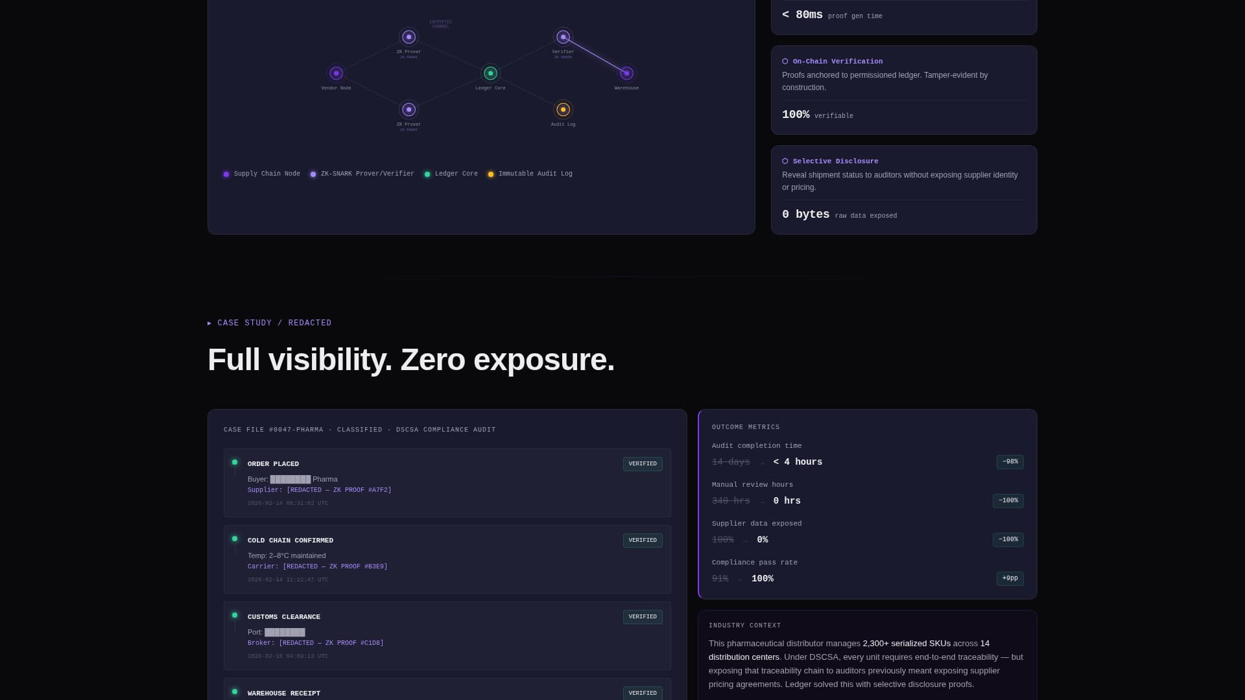The image size is (1245, 700).
Task: Click the redacted Port line
Action: point(276,633)
